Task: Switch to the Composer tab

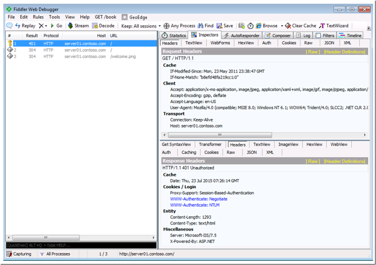Action: 278,36
